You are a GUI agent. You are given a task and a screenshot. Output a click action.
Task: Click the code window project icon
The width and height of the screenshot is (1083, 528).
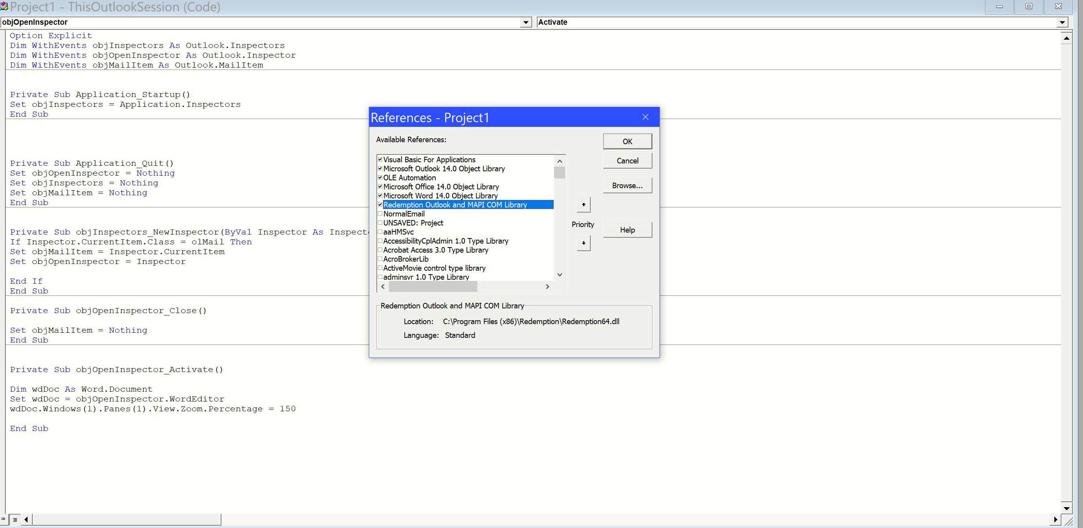pyautogui.click(x=4, y=6)
